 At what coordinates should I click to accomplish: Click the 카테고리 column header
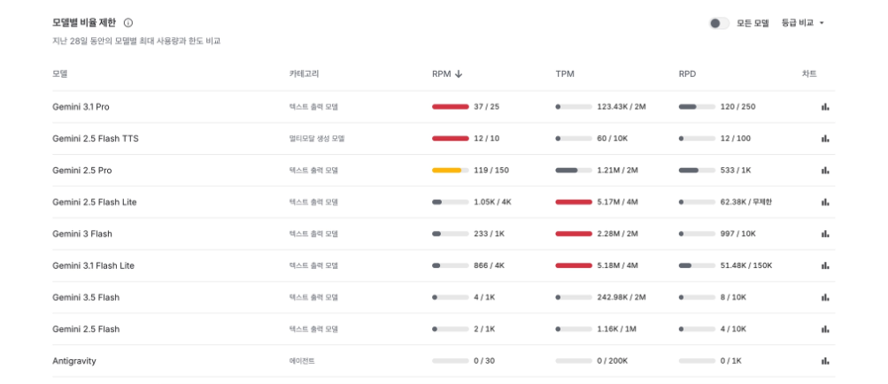click(305, 73)
